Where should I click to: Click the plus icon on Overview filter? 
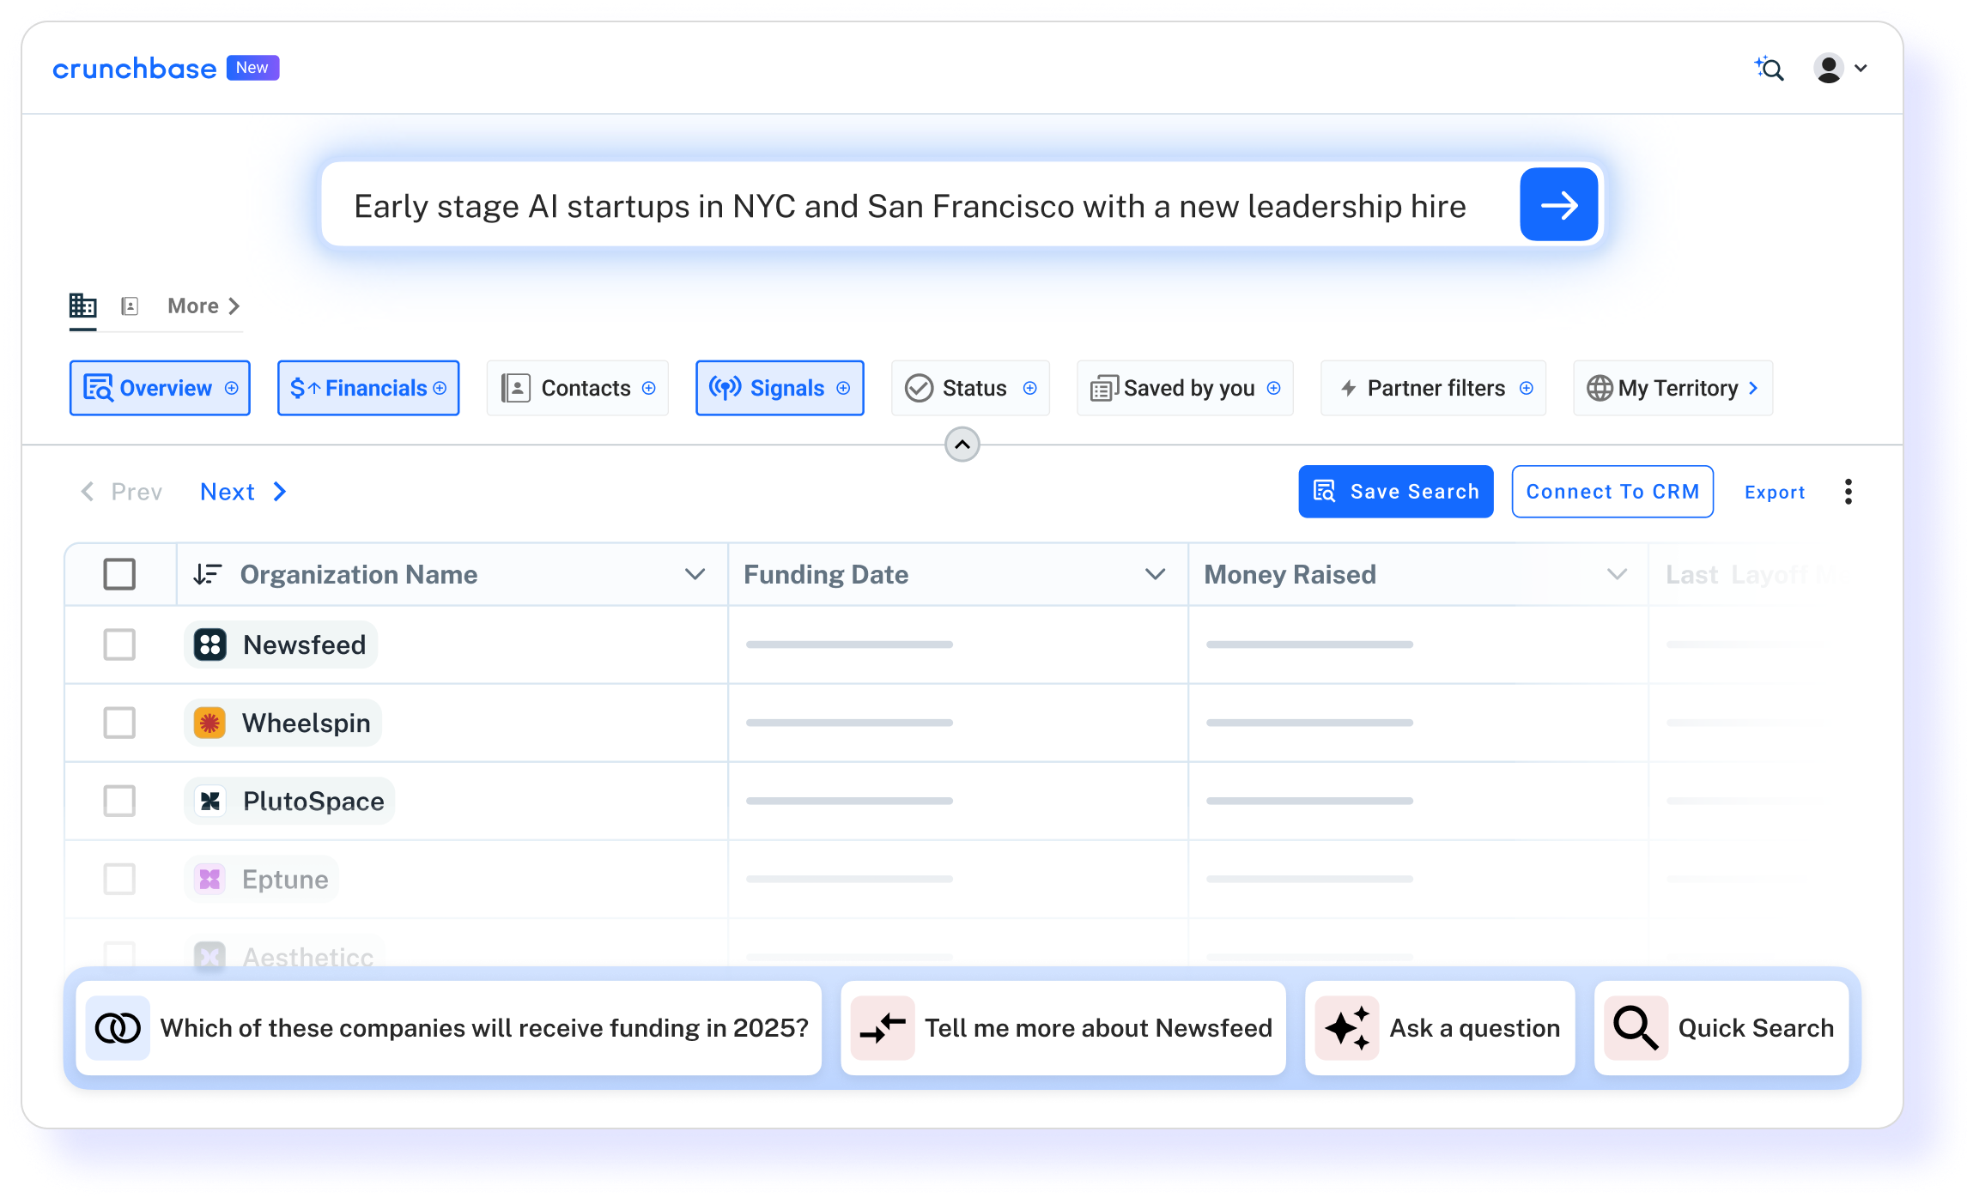(232, 388)
